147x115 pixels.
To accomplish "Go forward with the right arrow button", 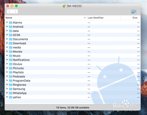I will click(15, 11).
